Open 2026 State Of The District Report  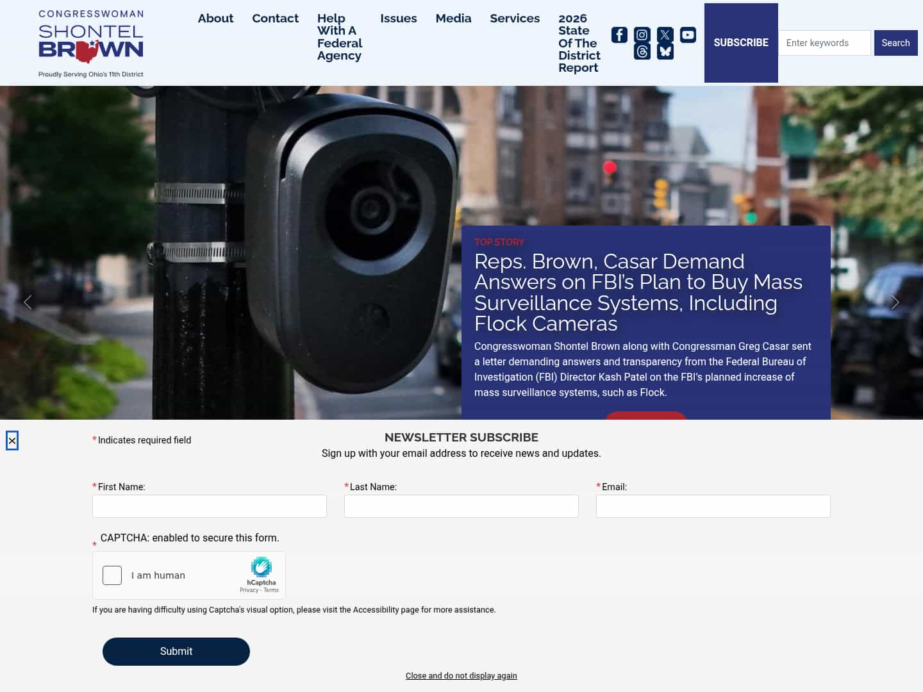tap(579, 43)
